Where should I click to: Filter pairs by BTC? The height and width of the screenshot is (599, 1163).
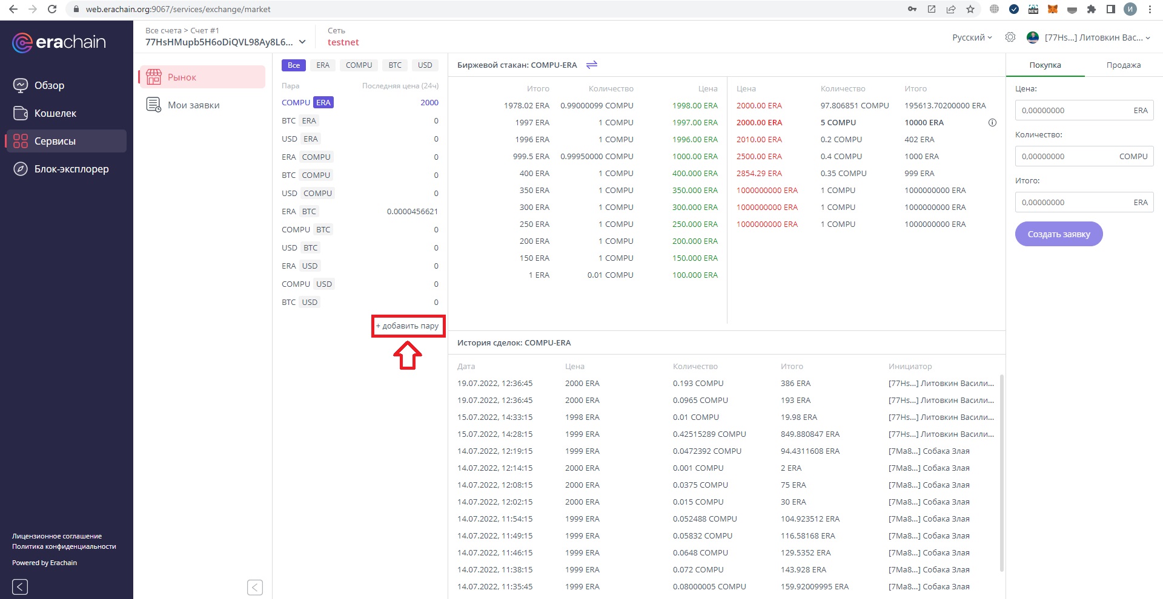coord(395,65)
